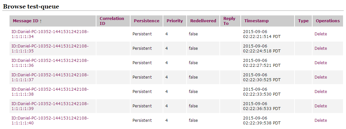The height and width of the screenshot is (129, 346).
Task: Click the Correlation ID column header
Action: pos(112,21)
